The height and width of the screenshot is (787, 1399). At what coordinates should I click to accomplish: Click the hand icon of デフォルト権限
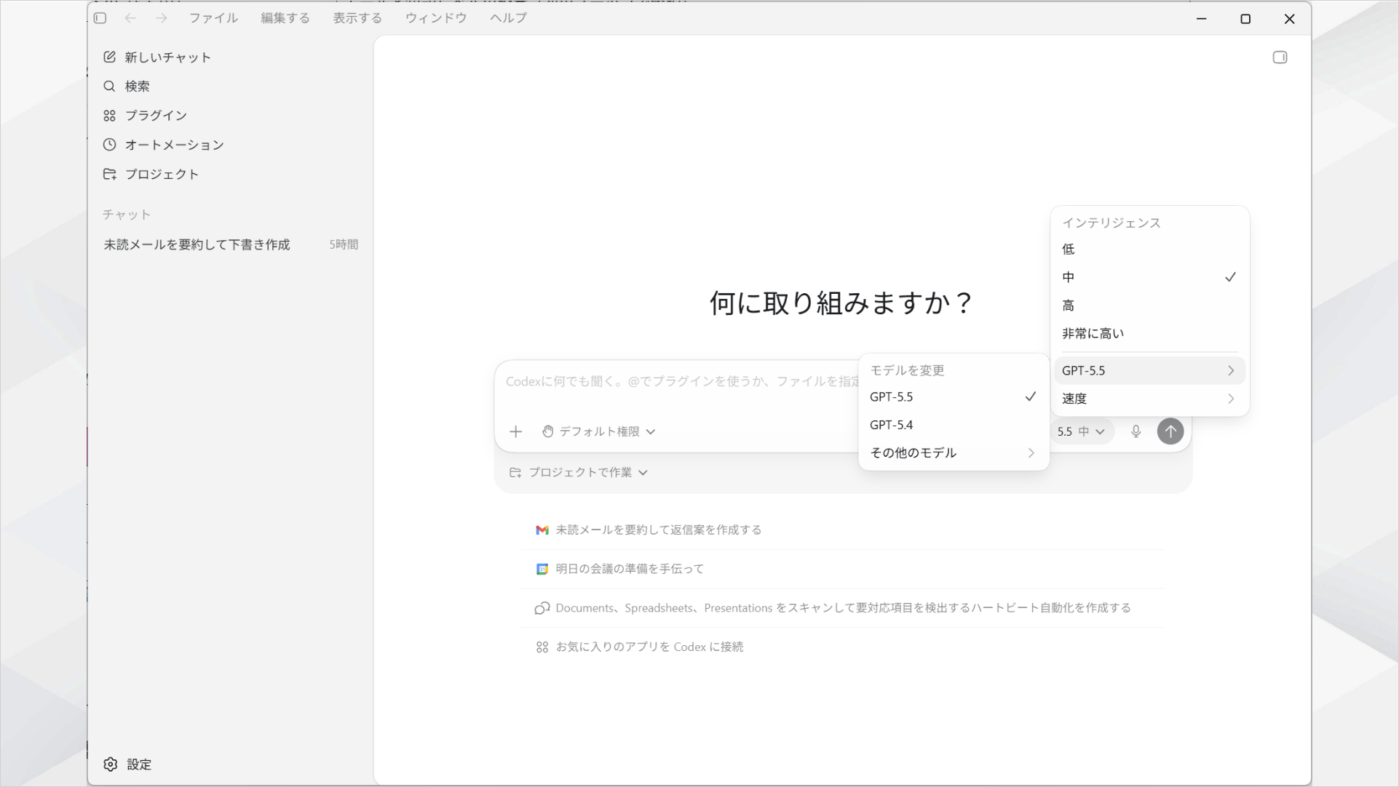[548, 431]
